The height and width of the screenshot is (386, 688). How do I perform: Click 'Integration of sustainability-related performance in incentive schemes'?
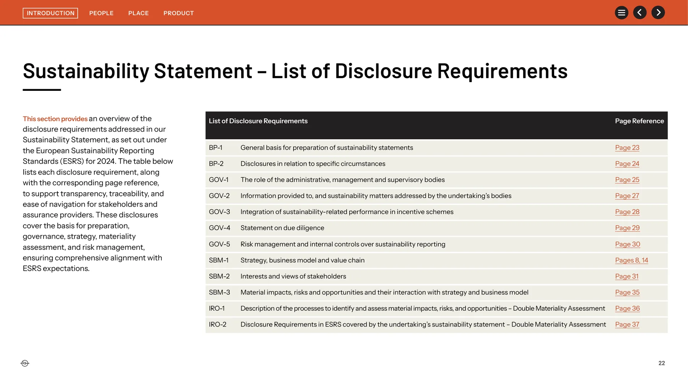coord(347,212)
